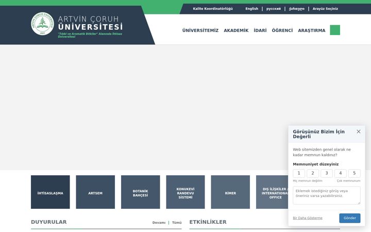Image resolution: width=371 pixels, height=232 pixels.
Task: Click the DUYURULAR section heading
Action: click(49, 222)
